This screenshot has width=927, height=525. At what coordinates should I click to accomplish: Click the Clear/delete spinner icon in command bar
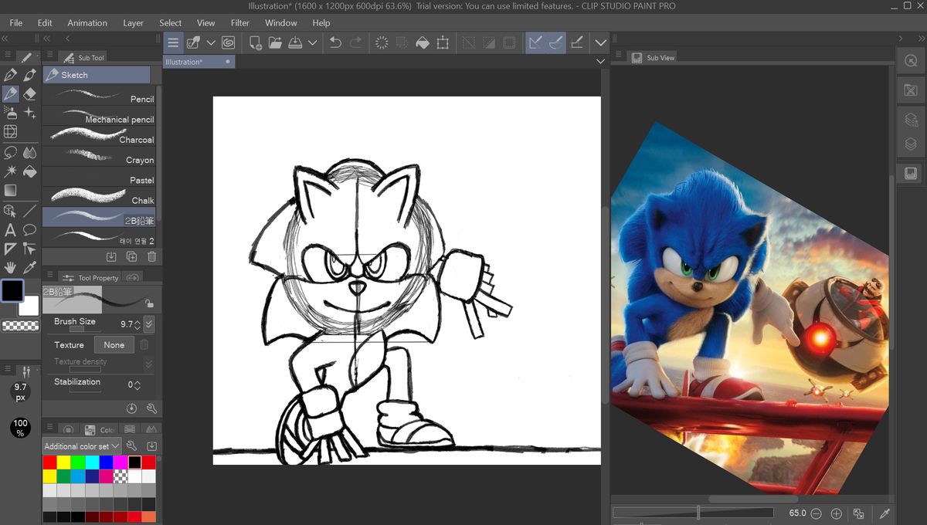tap(382, 42)
